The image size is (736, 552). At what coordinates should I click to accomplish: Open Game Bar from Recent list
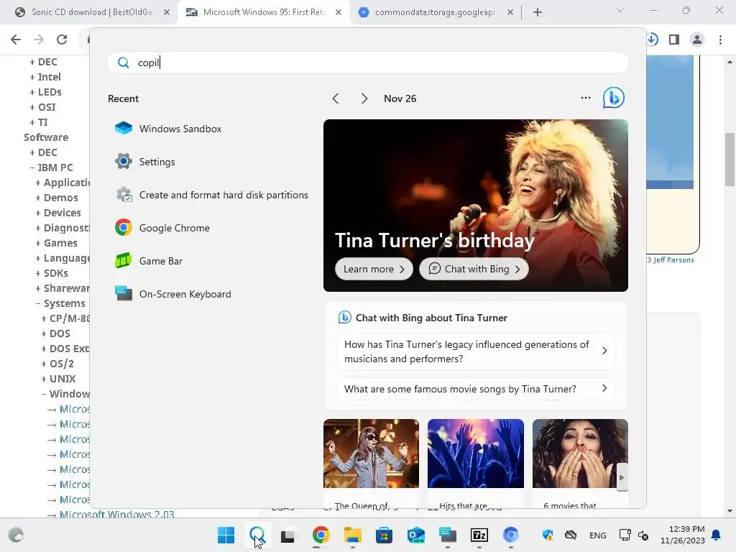click(x=149, y=261)
